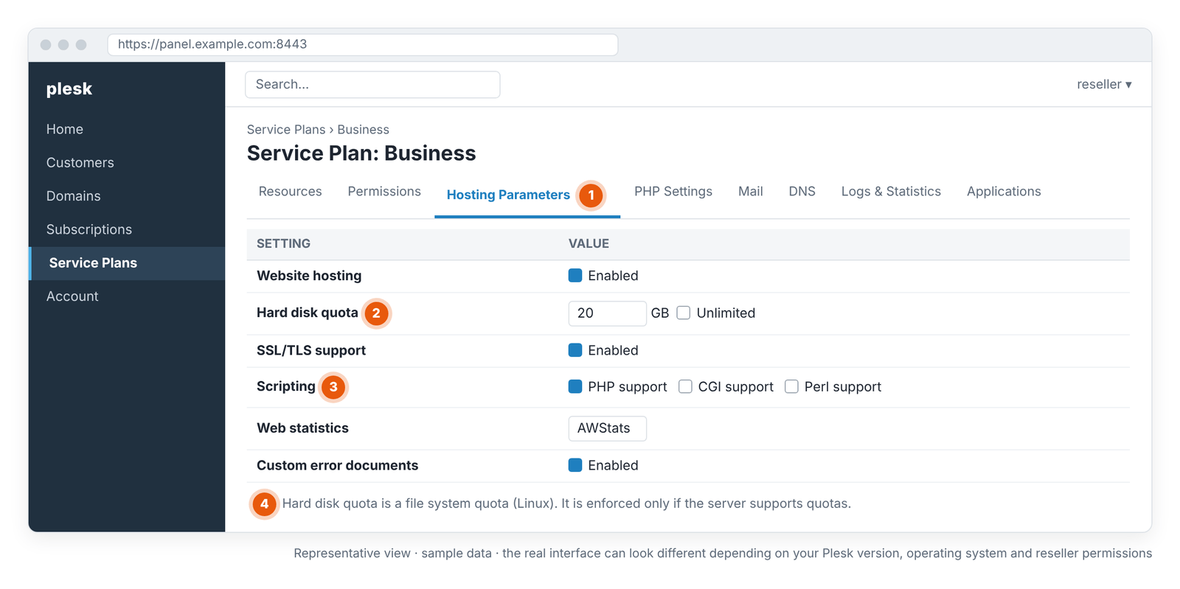Click the GB unit label

pyautogui.click(x=660, y=313)
